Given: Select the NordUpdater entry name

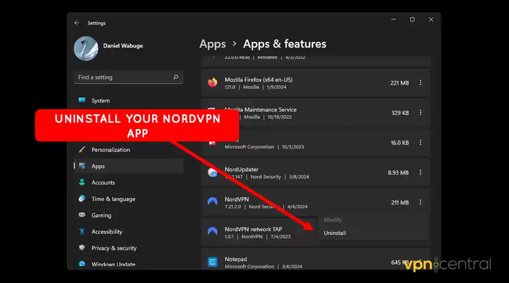Looking at the screenshot, I should (241, 169).
